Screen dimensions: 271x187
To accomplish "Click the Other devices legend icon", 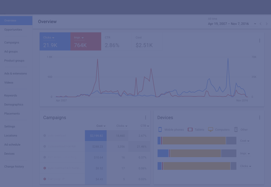I will click(236, 130).
